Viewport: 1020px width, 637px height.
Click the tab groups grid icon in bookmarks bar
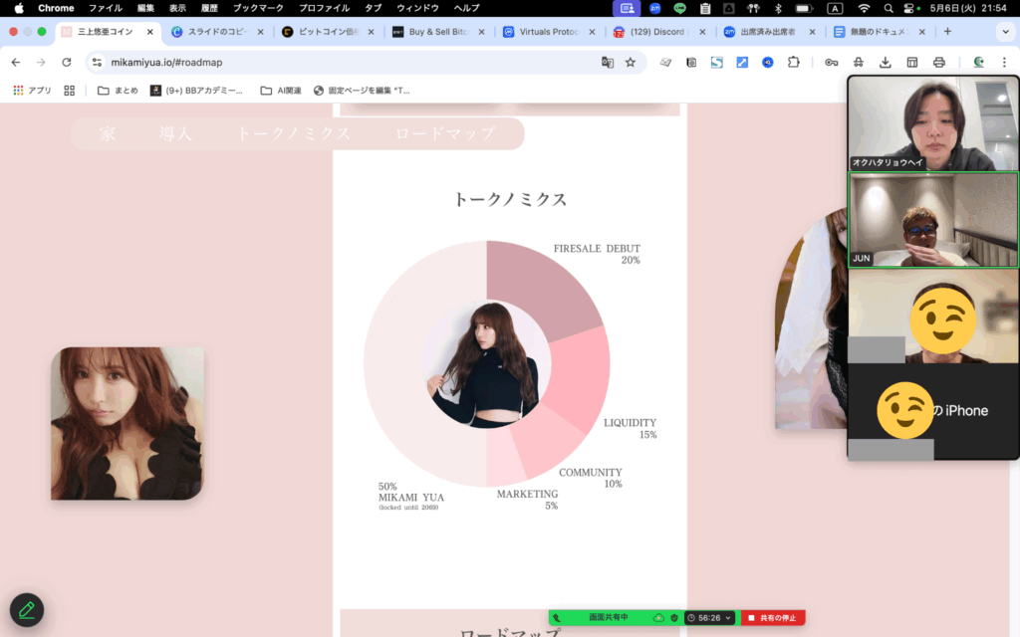70,91
